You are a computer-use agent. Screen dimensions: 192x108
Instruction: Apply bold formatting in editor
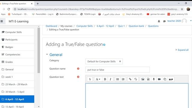(105, 79)
